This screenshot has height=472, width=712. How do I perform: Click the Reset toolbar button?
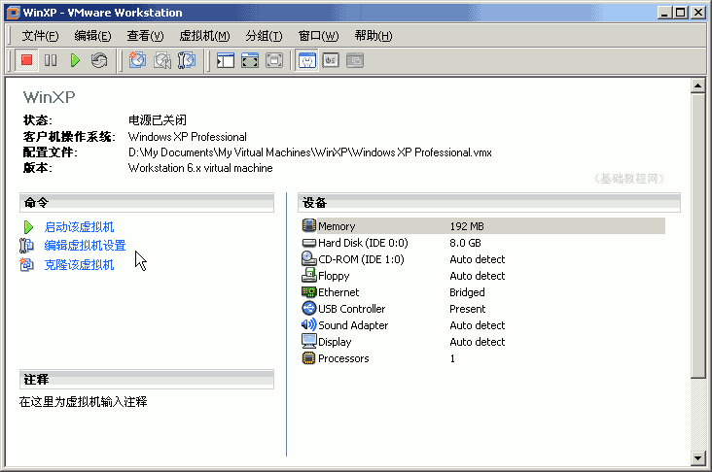click(x=99, y=60)
